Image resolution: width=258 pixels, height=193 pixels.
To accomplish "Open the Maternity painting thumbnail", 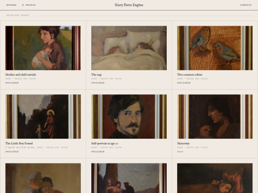I will [x=215, y=117].
